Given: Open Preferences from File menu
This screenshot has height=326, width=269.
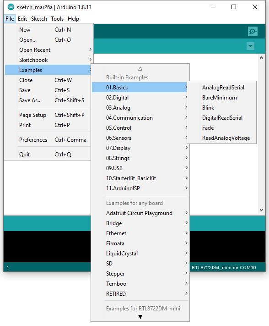Looking at the screenshot, I should [x=48, y=140].
